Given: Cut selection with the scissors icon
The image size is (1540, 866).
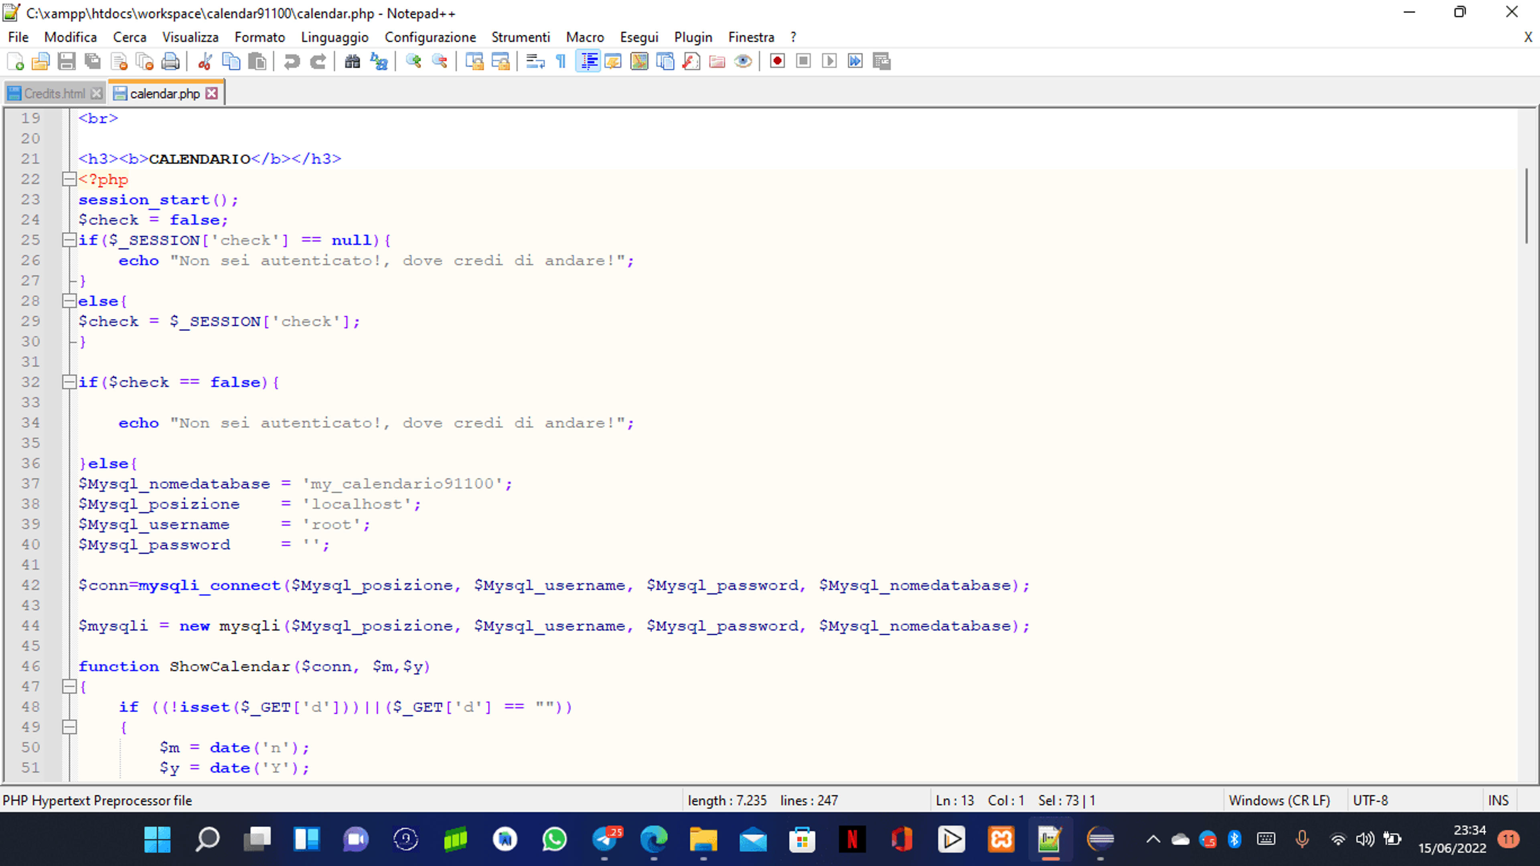Looking at the screenshot, I should click(x=205, y=61).
